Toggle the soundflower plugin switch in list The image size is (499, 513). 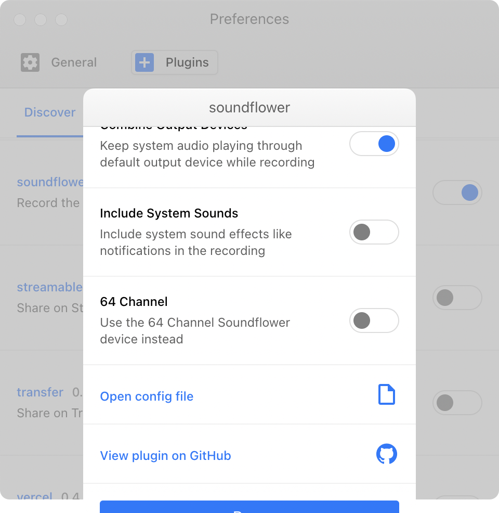click(x=457, y=193)
